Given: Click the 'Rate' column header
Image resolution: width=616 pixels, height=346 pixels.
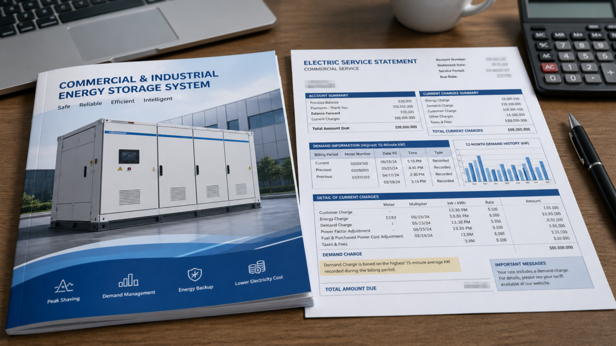Looking at the screenshot, I should [490, 202].
